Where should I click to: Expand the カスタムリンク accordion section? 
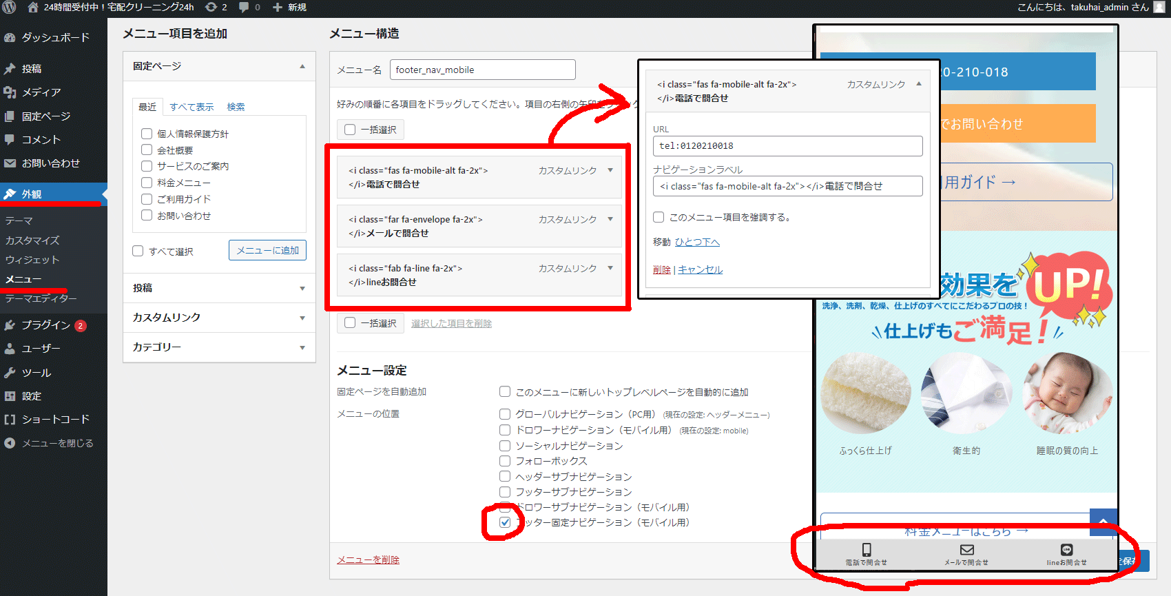[219, 318]
